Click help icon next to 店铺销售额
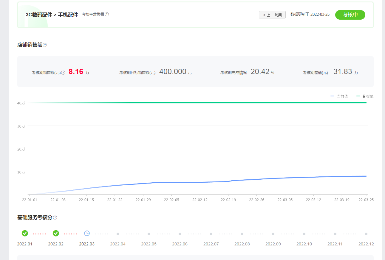Image resolution: width=385 pixels, height=260 pixels. point(45,45)
